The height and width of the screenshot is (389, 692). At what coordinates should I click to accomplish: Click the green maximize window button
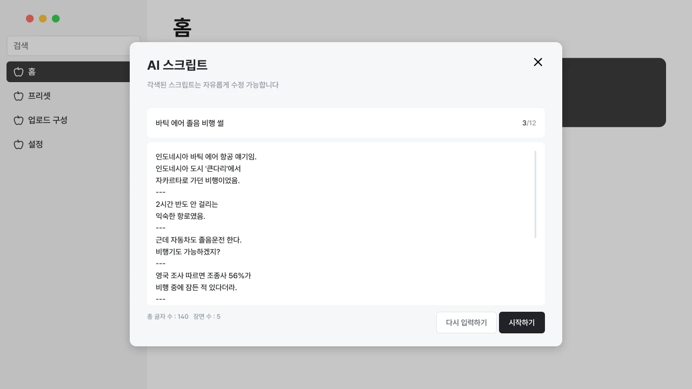[56, 19]
